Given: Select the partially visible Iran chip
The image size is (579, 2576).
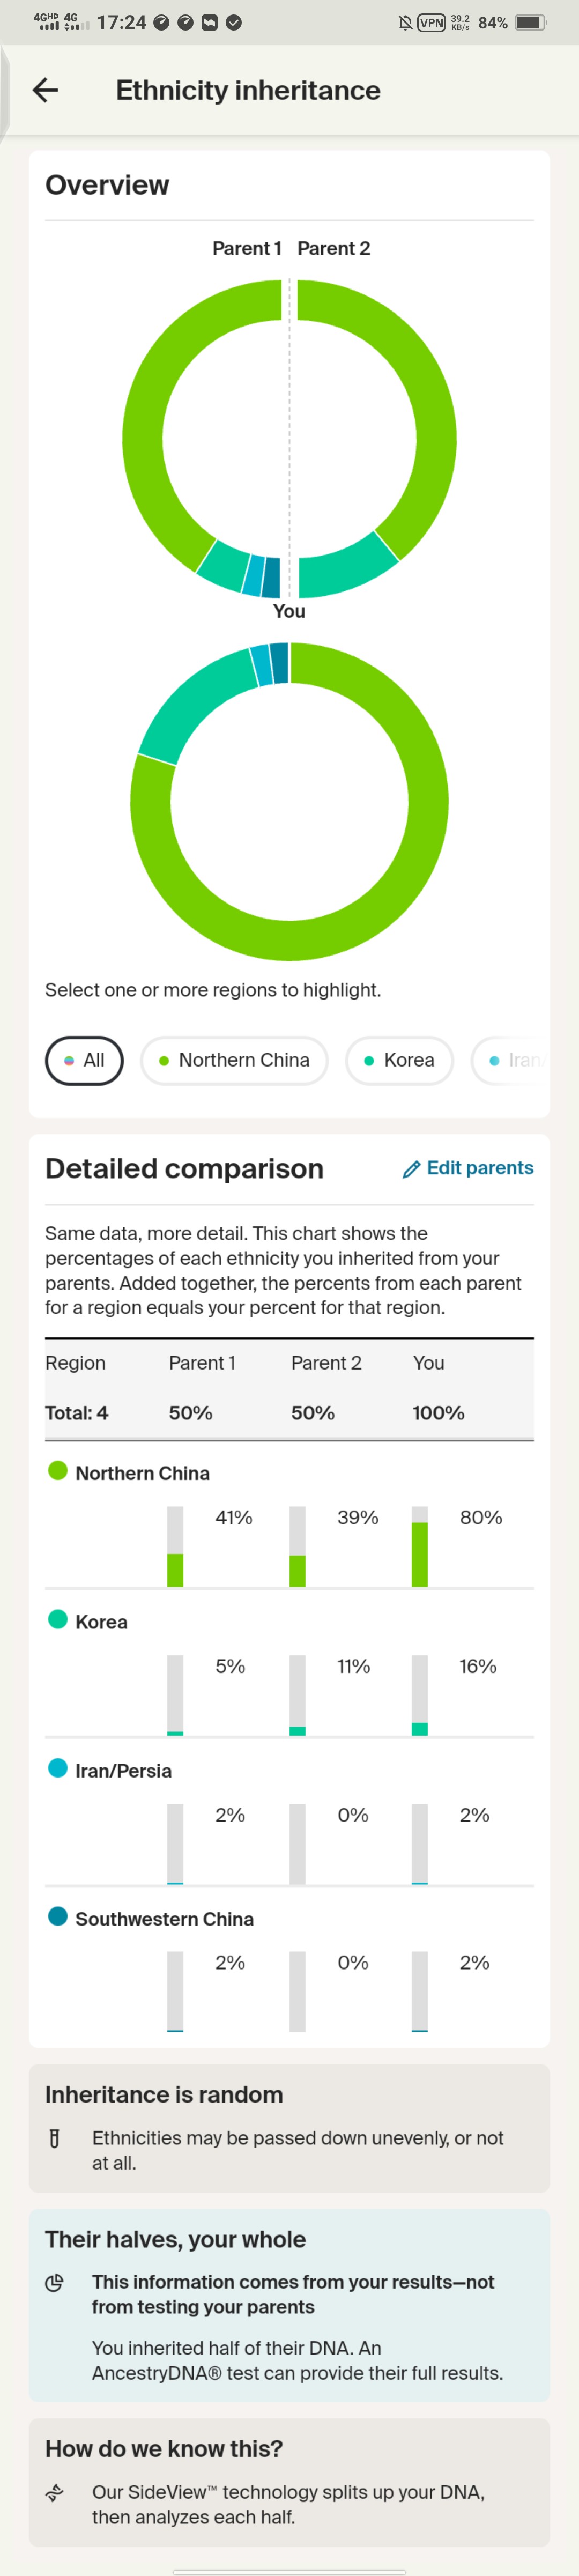Looking at the screenshot, I should (510, 1060).
